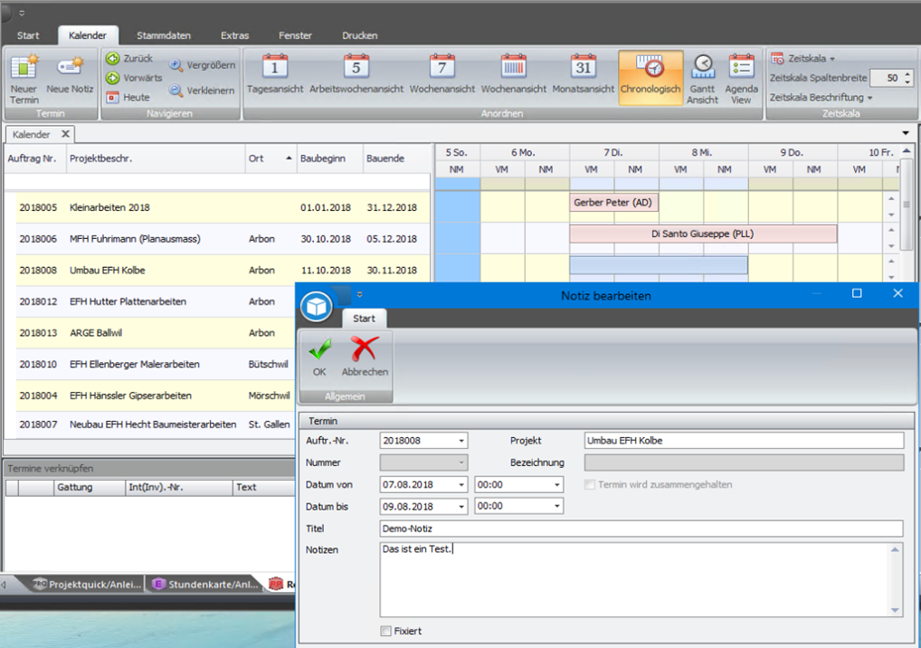Create a new appointment with Neuer Termin
Viewport: 921px width, 648px height.
24,80
